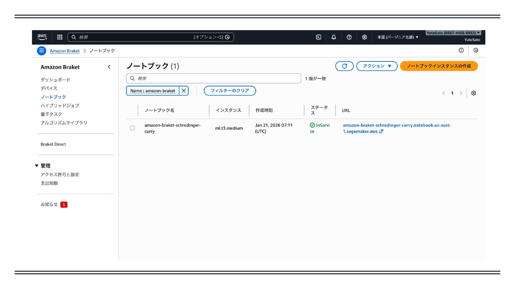Open the help question mark icon
The image size is (515, 289).
pos(349,37)
